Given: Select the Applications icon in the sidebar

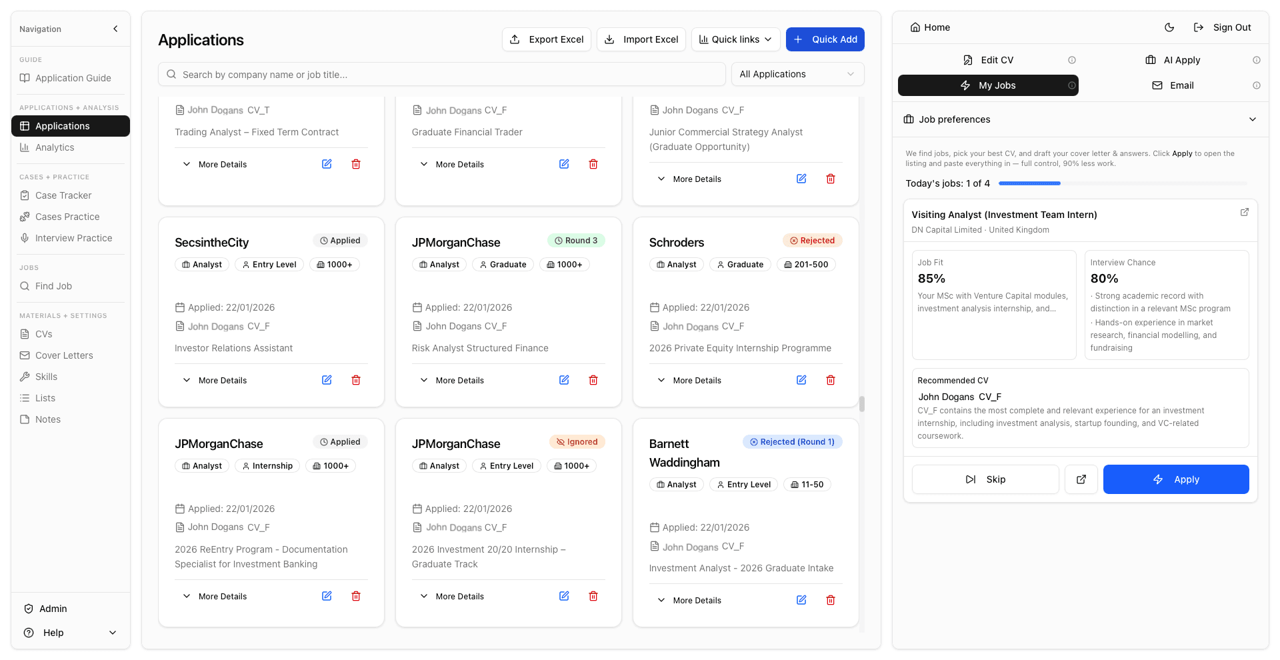Looking at the screenshot, I should tap(24, 126).
